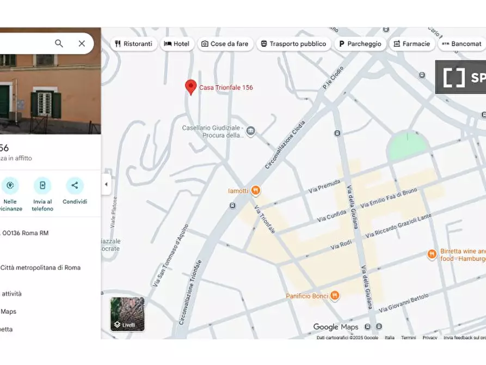Click the Invia al telefono phone icon
Viewport: 486px width, 365px height.
[43, 185]
